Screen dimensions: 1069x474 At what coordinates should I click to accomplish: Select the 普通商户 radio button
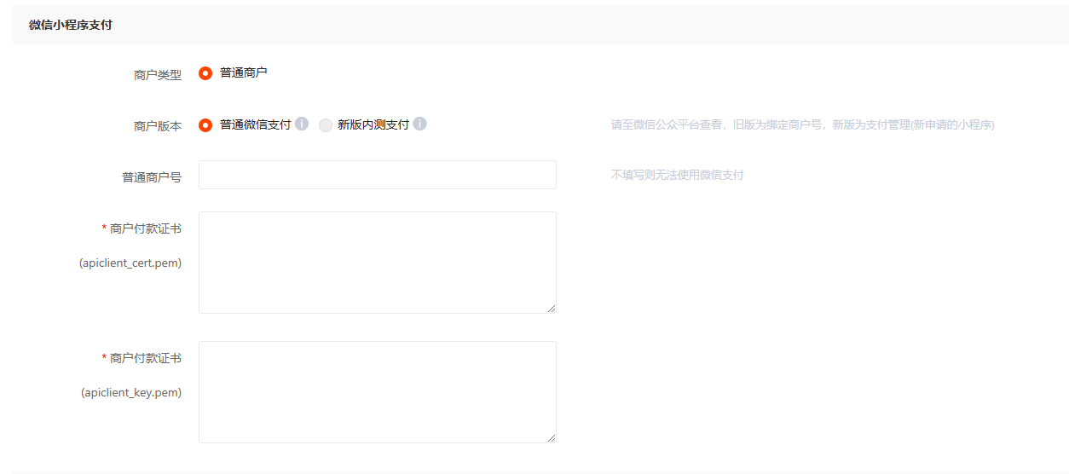coord(205,73)
